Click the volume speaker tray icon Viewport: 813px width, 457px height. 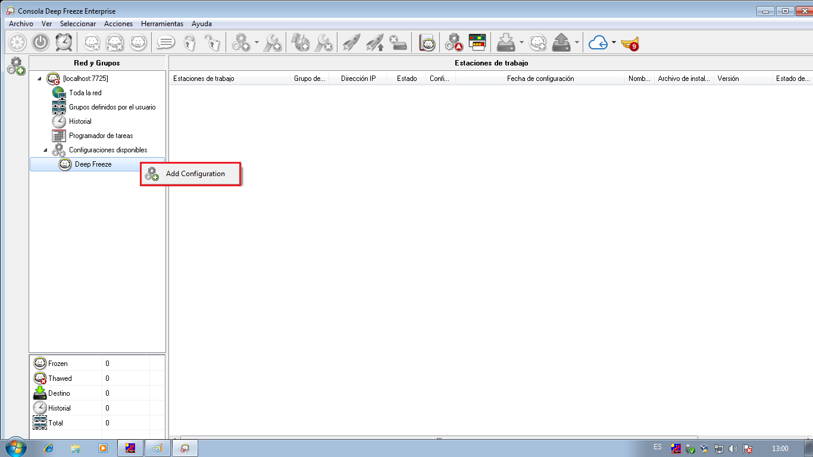(733, 449)
